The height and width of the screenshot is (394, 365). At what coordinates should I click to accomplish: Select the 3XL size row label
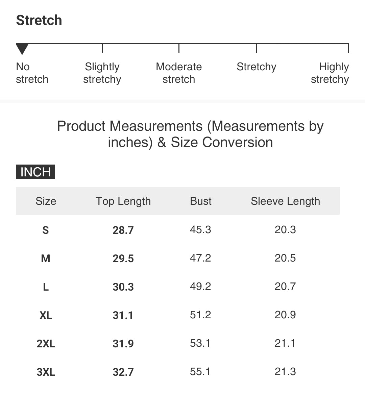(x=46, y=372)
